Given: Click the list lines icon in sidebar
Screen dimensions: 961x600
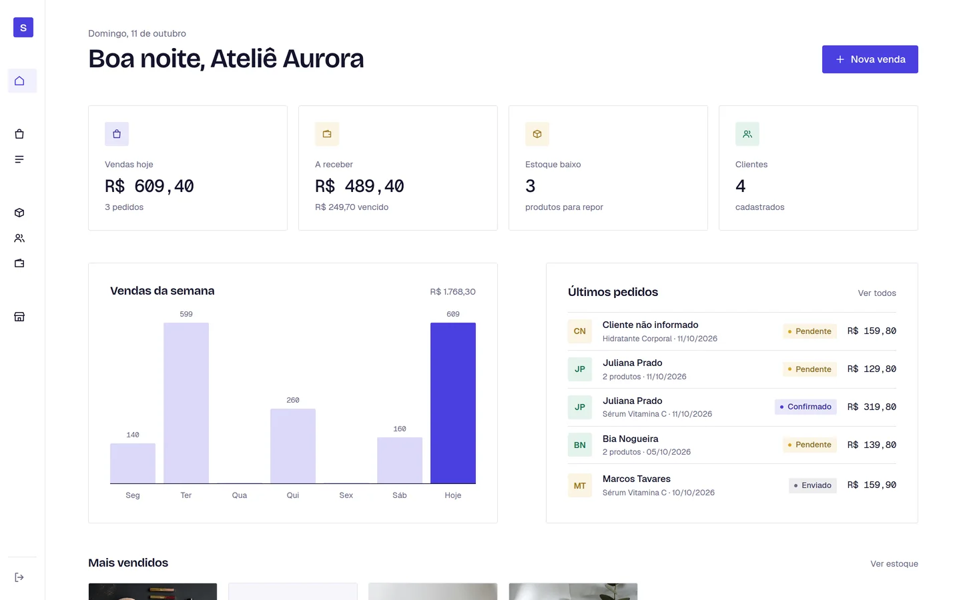Looking at the screenshot, I should tap(19, 159).
